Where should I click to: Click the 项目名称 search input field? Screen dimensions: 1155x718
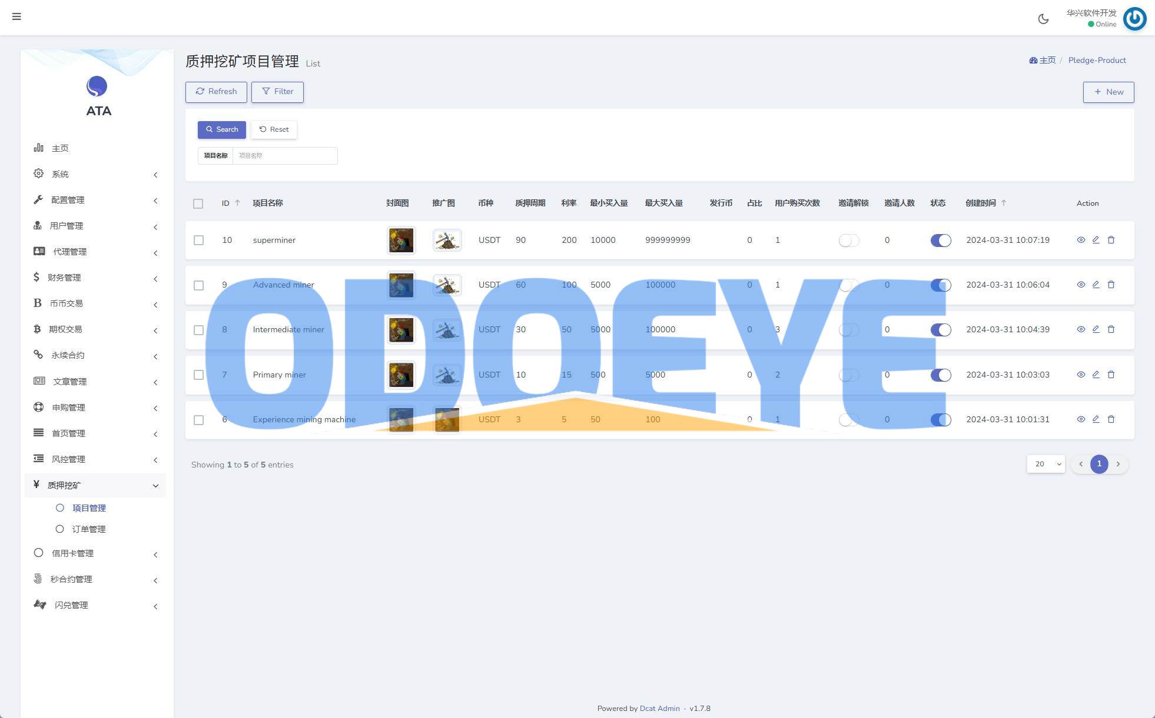[x=285, y=156]
